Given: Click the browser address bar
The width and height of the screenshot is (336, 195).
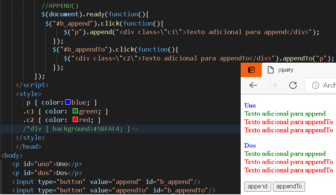Looking at the screenshot, I should pos(321,85).
